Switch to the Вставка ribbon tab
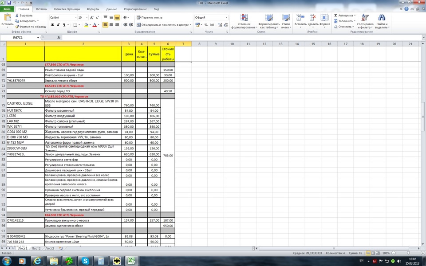The image size is (426, 266). [41, 9]
